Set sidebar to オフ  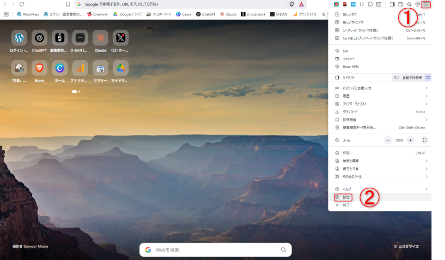coord(428,78)
